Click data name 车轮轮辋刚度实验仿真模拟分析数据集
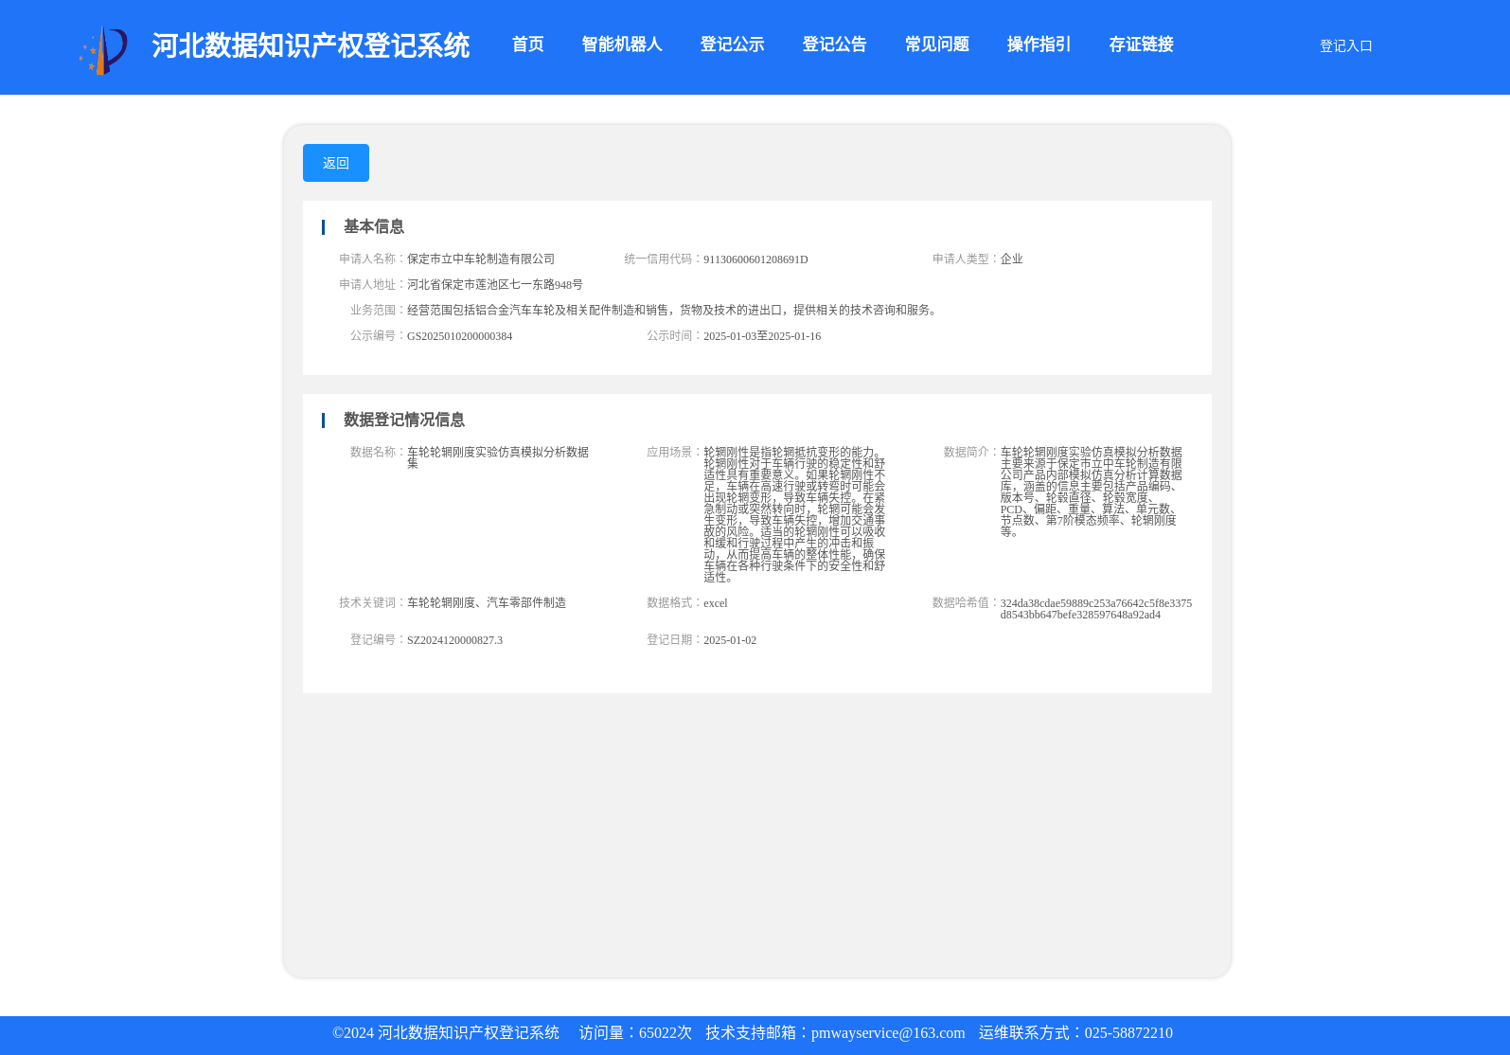The image size is (1510, 1055). (498, 457)
